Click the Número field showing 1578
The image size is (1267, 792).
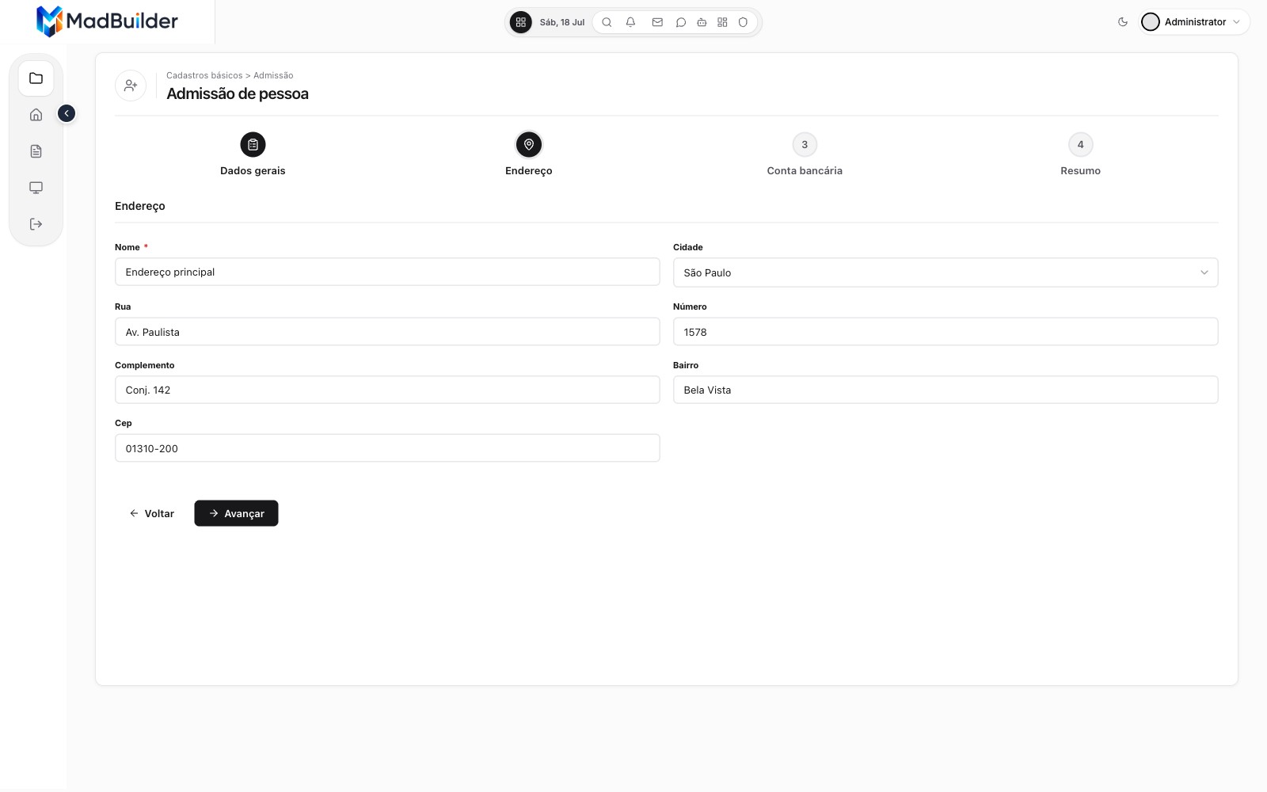click(x=945, y=332)
